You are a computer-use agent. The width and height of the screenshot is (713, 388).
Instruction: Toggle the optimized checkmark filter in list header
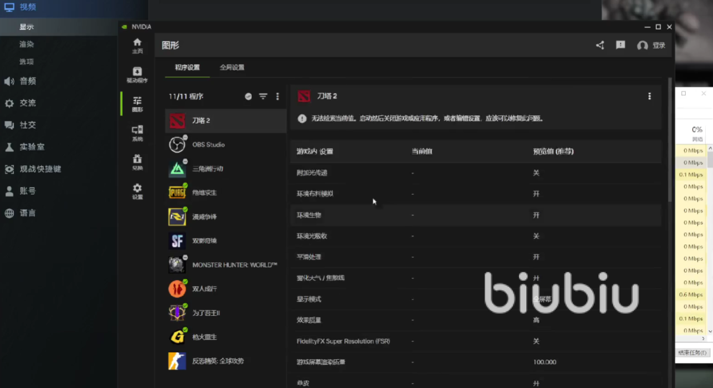[248, 96]
